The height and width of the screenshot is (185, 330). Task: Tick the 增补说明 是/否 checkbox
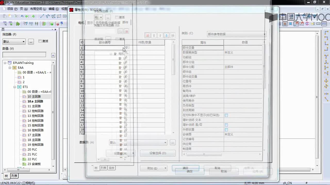[x=226, y=125]
